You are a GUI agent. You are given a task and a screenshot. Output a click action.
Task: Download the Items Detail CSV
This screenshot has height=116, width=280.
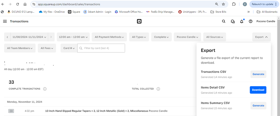[x=258, y=90]
